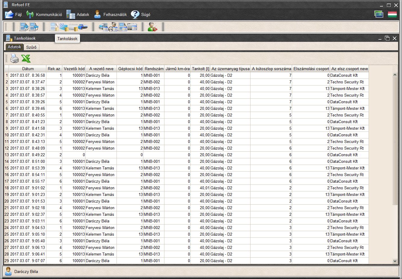Viewport: 402px width, 279px height.
Task: Open the Súgó help menu
Action: 140,14
